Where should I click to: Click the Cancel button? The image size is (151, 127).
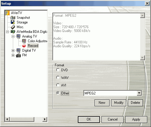tap(112, 119)
